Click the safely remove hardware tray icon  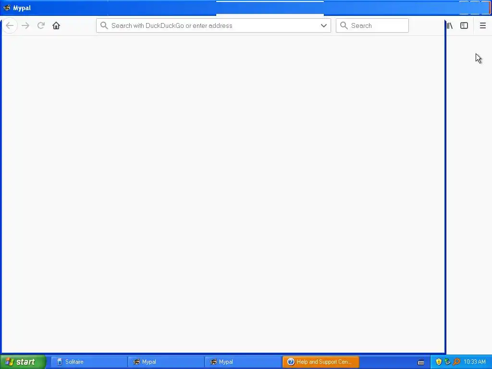[447, 362]
